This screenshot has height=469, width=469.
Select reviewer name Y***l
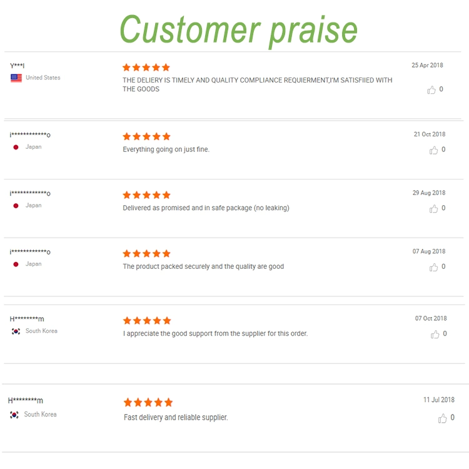click(x=18, y=66)
